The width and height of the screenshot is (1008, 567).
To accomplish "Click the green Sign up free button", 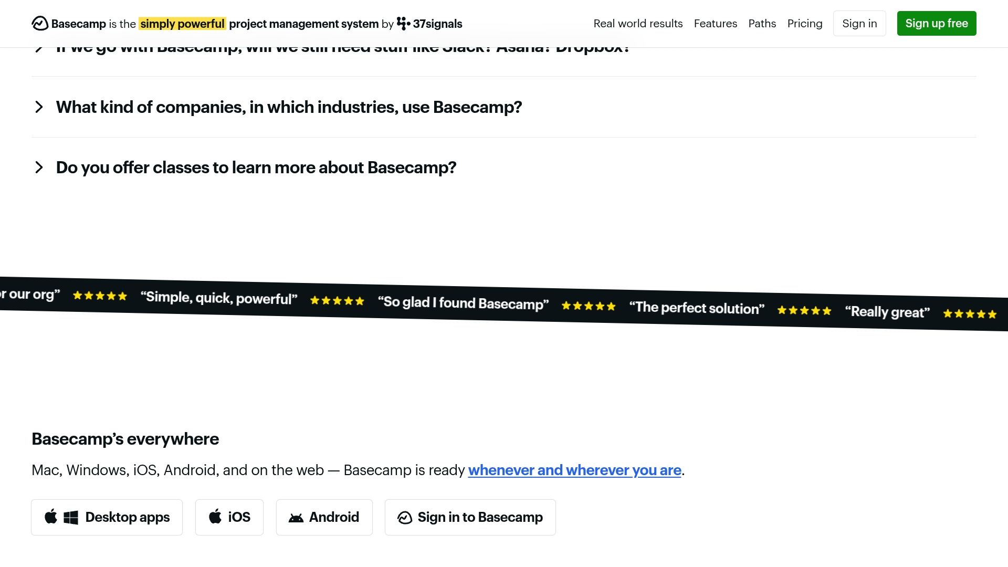I will click(937, 24).
